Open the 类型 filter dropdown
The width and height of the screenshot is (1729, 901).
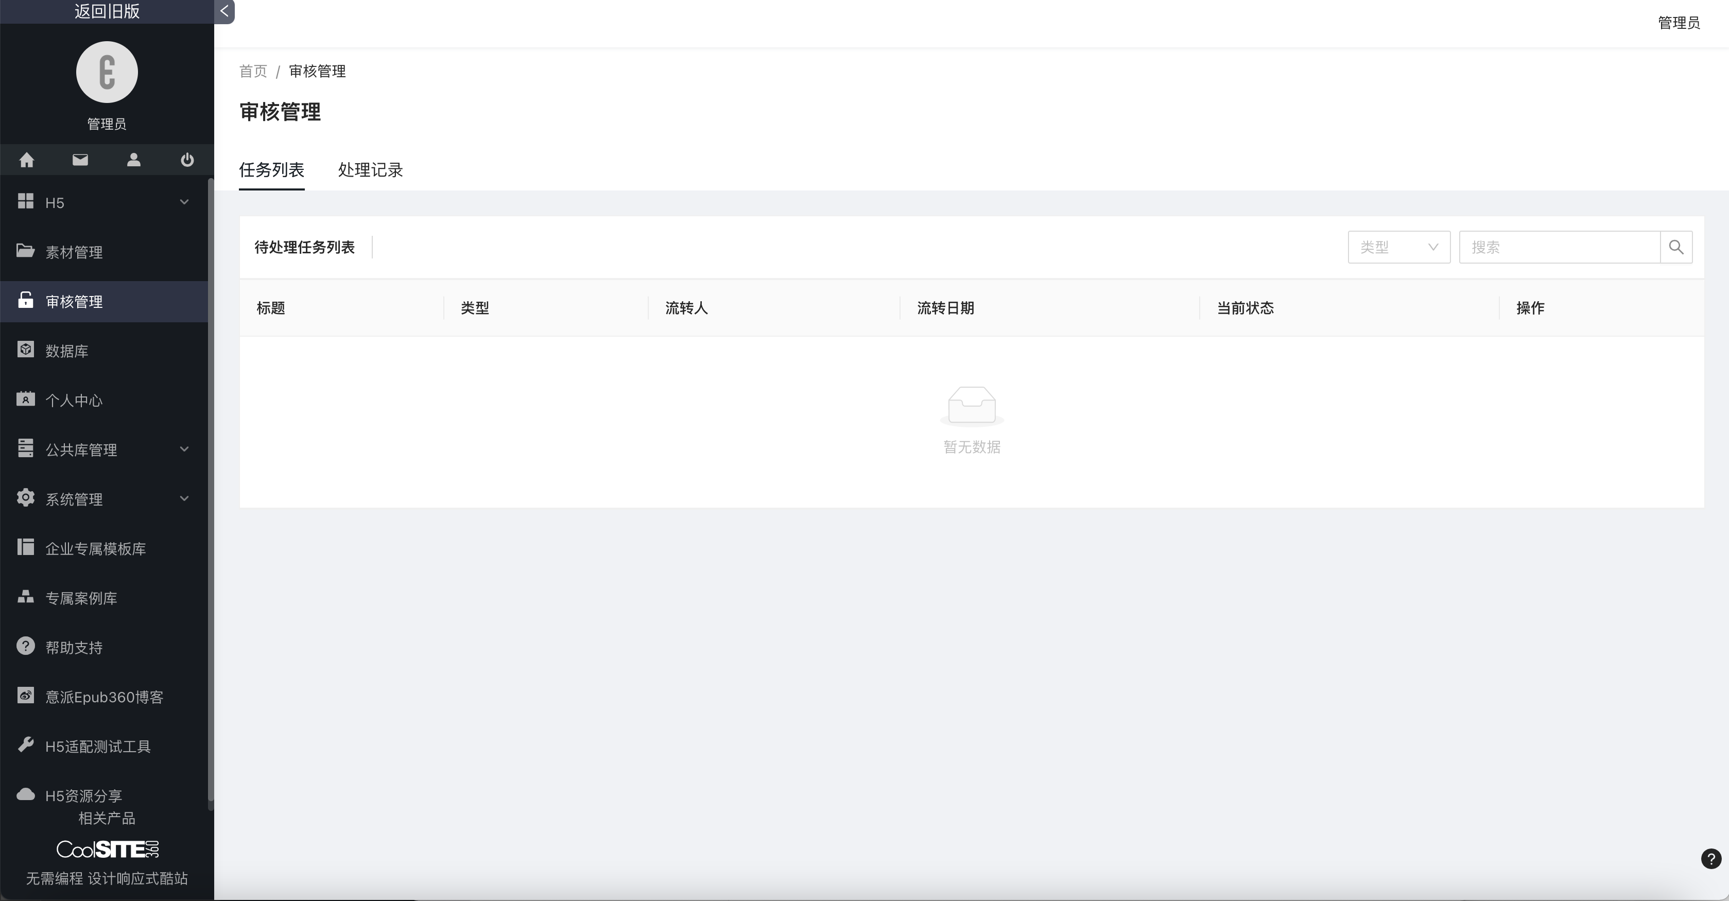1399,247
